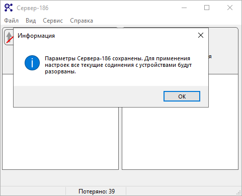Close the Информация dialog with its X

[x=201, y=35]
